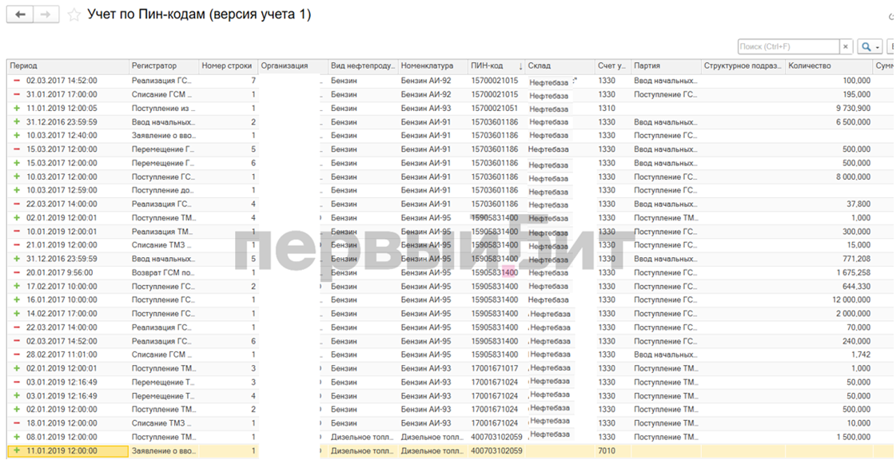Select quantity cell 9 730,900
896x460 pixels.
pyautogui.click(x=829, y=108)
